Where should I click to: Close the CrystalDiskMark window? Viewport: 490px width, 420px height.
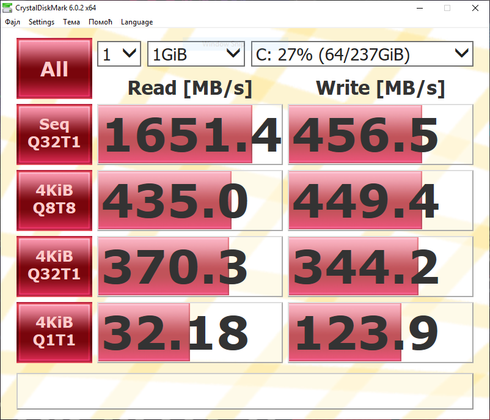[475, 8]
